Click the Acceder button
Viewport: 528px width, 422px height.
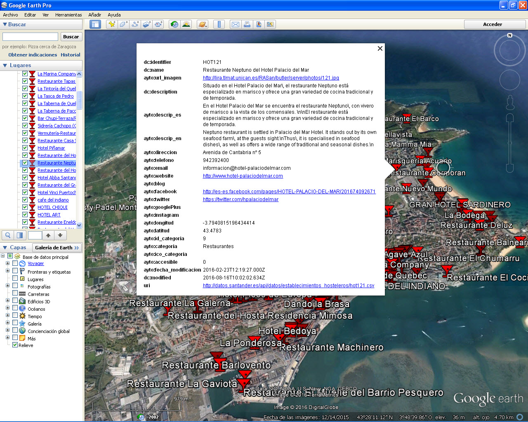(494, 24)
